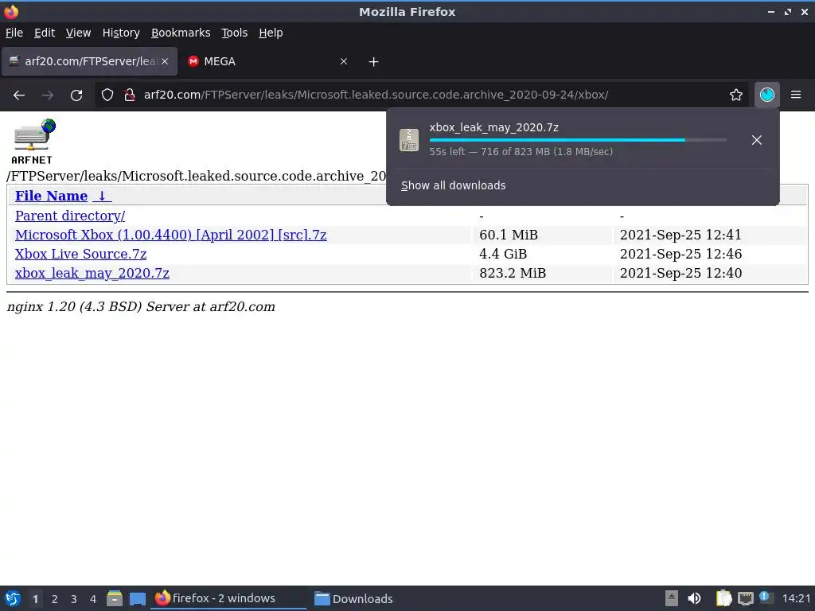This screenshot has width=815, height=611.
Task: Click the update notifier tray icon
Action: (766, 597)
